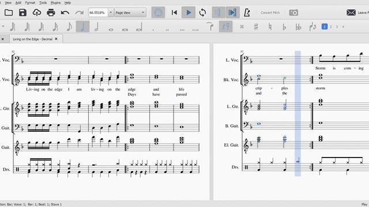Redo the last undone action

(80, 13)
